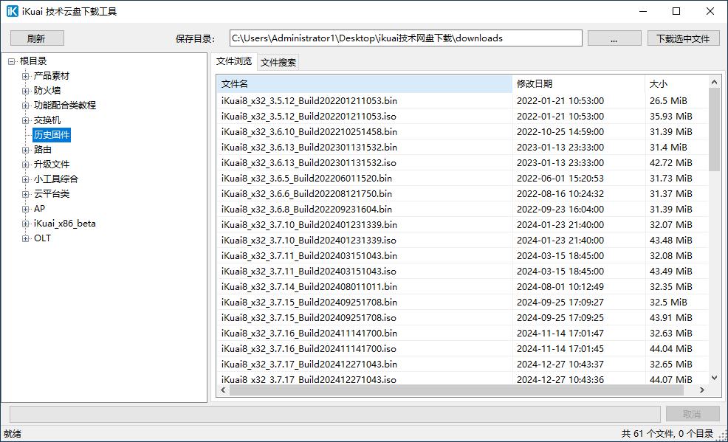Screen dimensions: 728x442
Task: Click the vertical scrollbar thumb
Action: point(714,130)
